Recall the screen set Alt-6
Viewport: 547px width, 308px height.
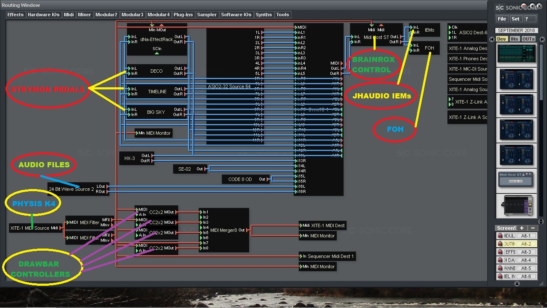(x=526, y=276)
